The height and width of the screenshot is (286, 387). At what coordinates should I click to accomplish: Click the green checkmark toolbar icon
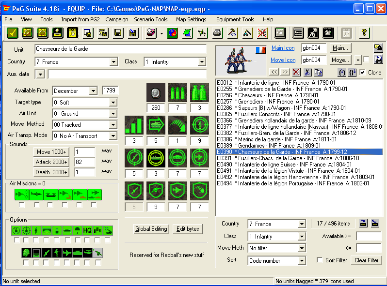pyautogui.click(x=13, y=33)
